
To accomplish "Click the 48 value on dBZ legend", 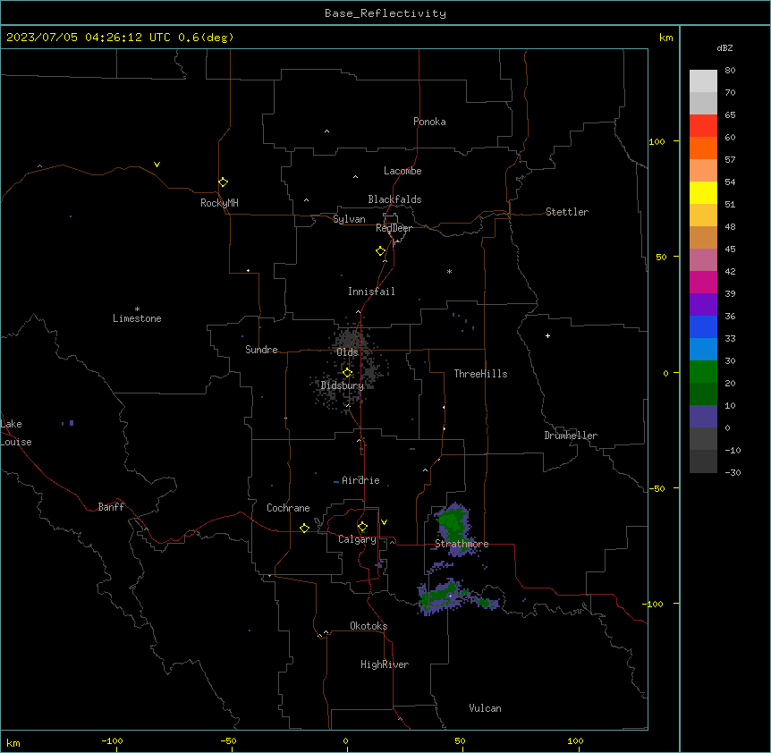I will tap(730, 226).
